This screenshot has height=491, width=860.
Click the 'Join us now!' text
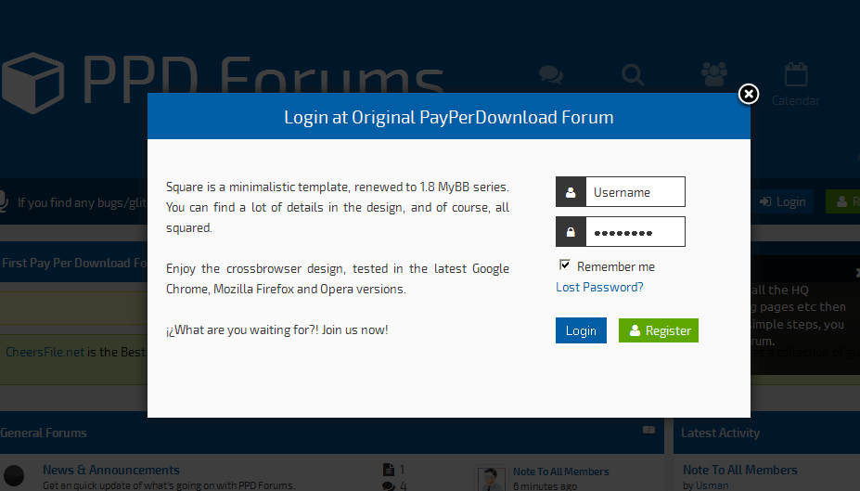355,329
